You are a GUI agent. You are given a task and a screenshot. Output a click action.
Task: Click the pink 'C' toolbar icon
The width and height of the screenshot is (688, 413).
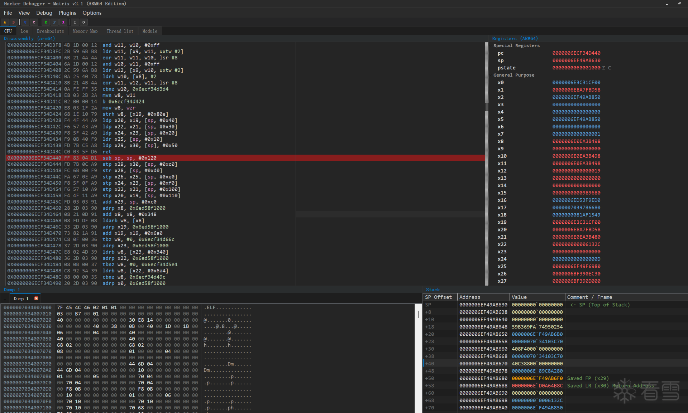click(34, 22)
